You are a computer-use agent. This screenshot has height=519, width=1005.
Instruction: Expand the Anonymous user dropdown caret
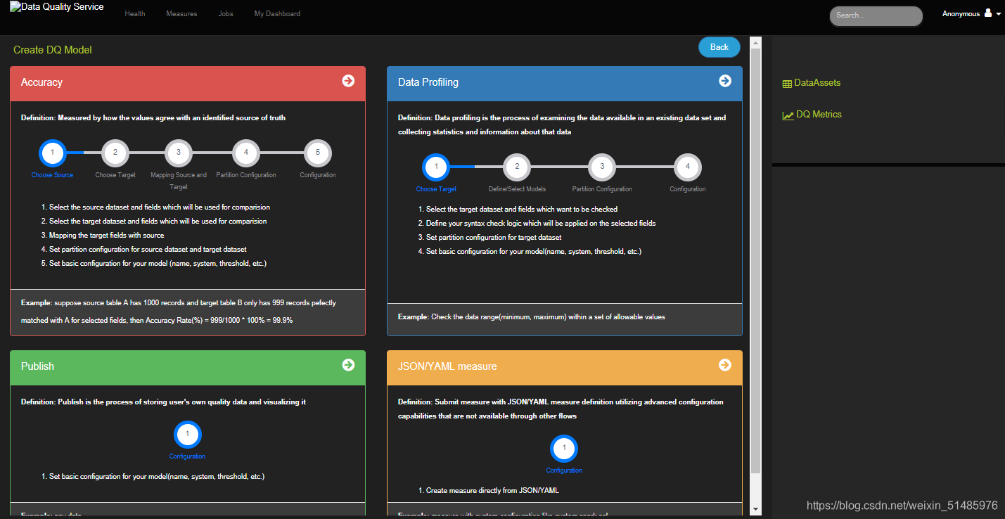999,14
